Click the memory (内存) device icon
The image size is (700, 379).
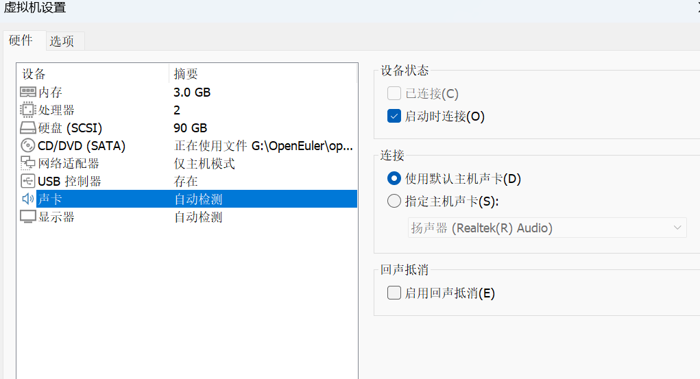coord(27,92)
